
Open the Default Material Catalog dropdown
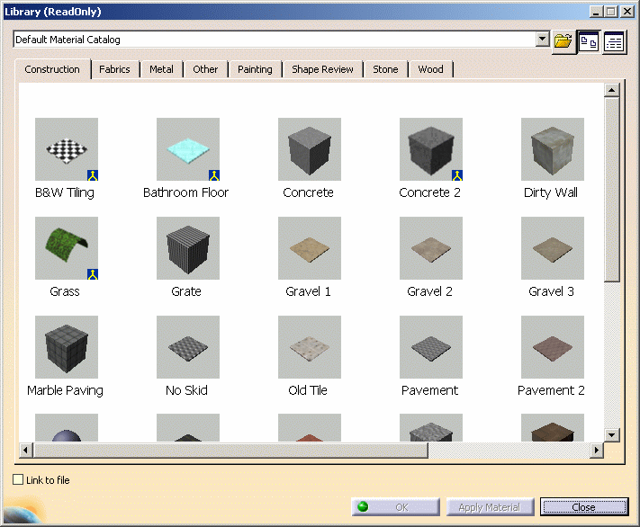coord(542,40)
